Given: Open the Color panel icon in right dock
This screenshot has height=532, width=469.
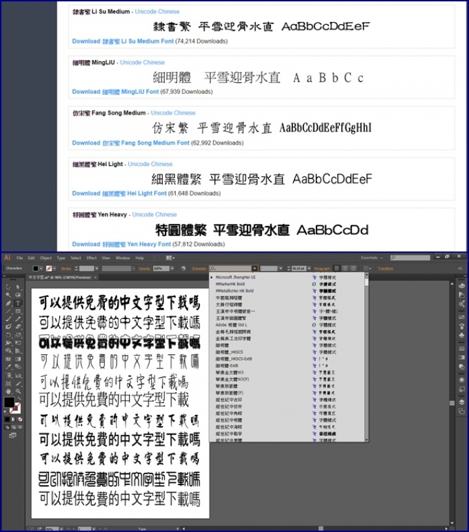Looking at the screenshot, I should [x=462, y=286].
